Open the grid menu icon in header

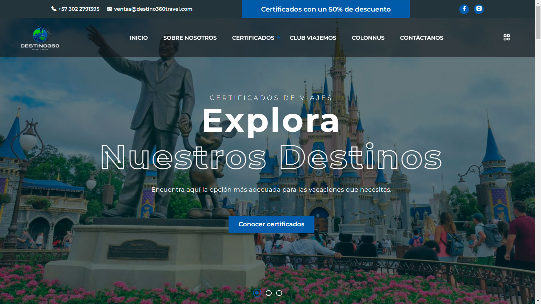pos(507,37)
